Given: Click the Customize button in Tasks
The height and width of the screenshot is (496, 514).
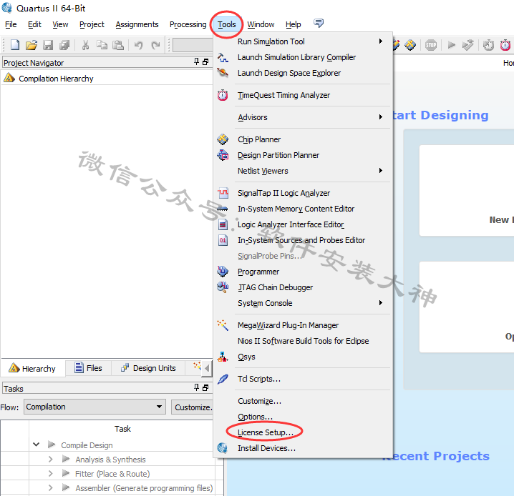Looking at the screenshot, I should coord(193,407).
